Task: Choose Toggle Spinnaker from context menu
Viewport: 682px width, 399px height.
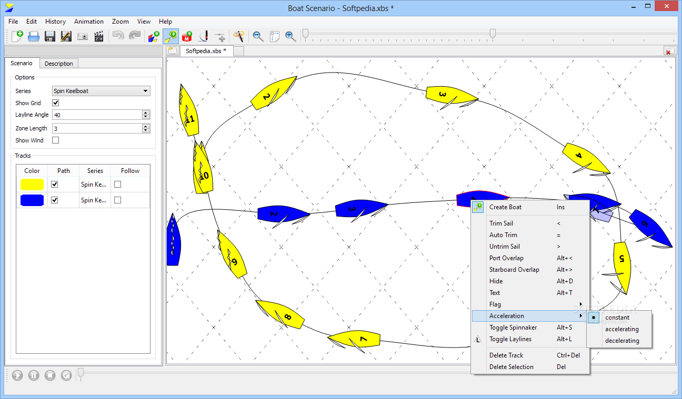Action: click(530, 328)
